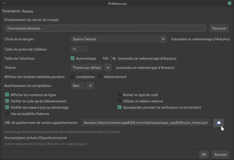
Task: Click the Parcourir button
Action: point(219,28)
